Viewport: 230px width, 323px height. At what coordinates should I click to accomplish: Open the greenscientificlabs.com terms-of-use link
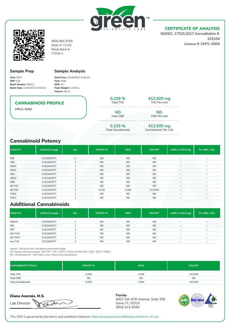[125, 316]
